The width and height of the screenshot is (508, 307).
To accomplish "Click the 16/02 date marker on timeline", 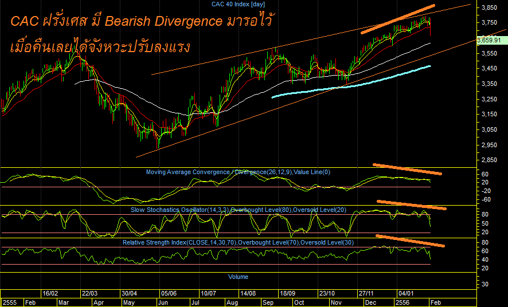I will click(50, 294).
